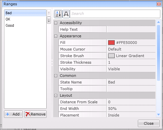Screen dimensions: 163x130
Task: Click the Close button
Action: pyautogui.click(x=149, y=123)
